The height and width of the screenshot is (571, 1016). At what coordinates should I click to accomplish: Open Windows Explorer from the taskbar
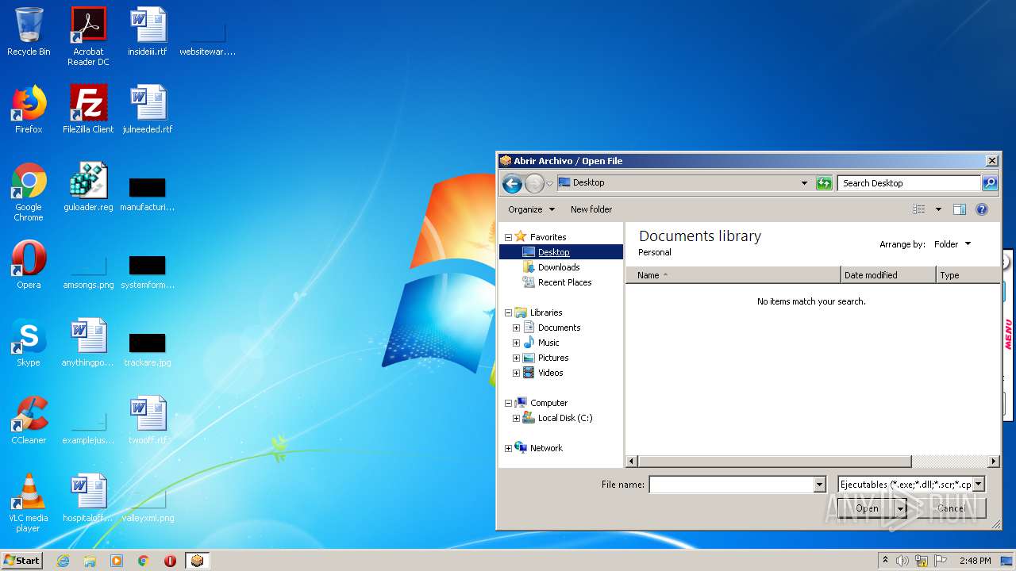[90, 561]
